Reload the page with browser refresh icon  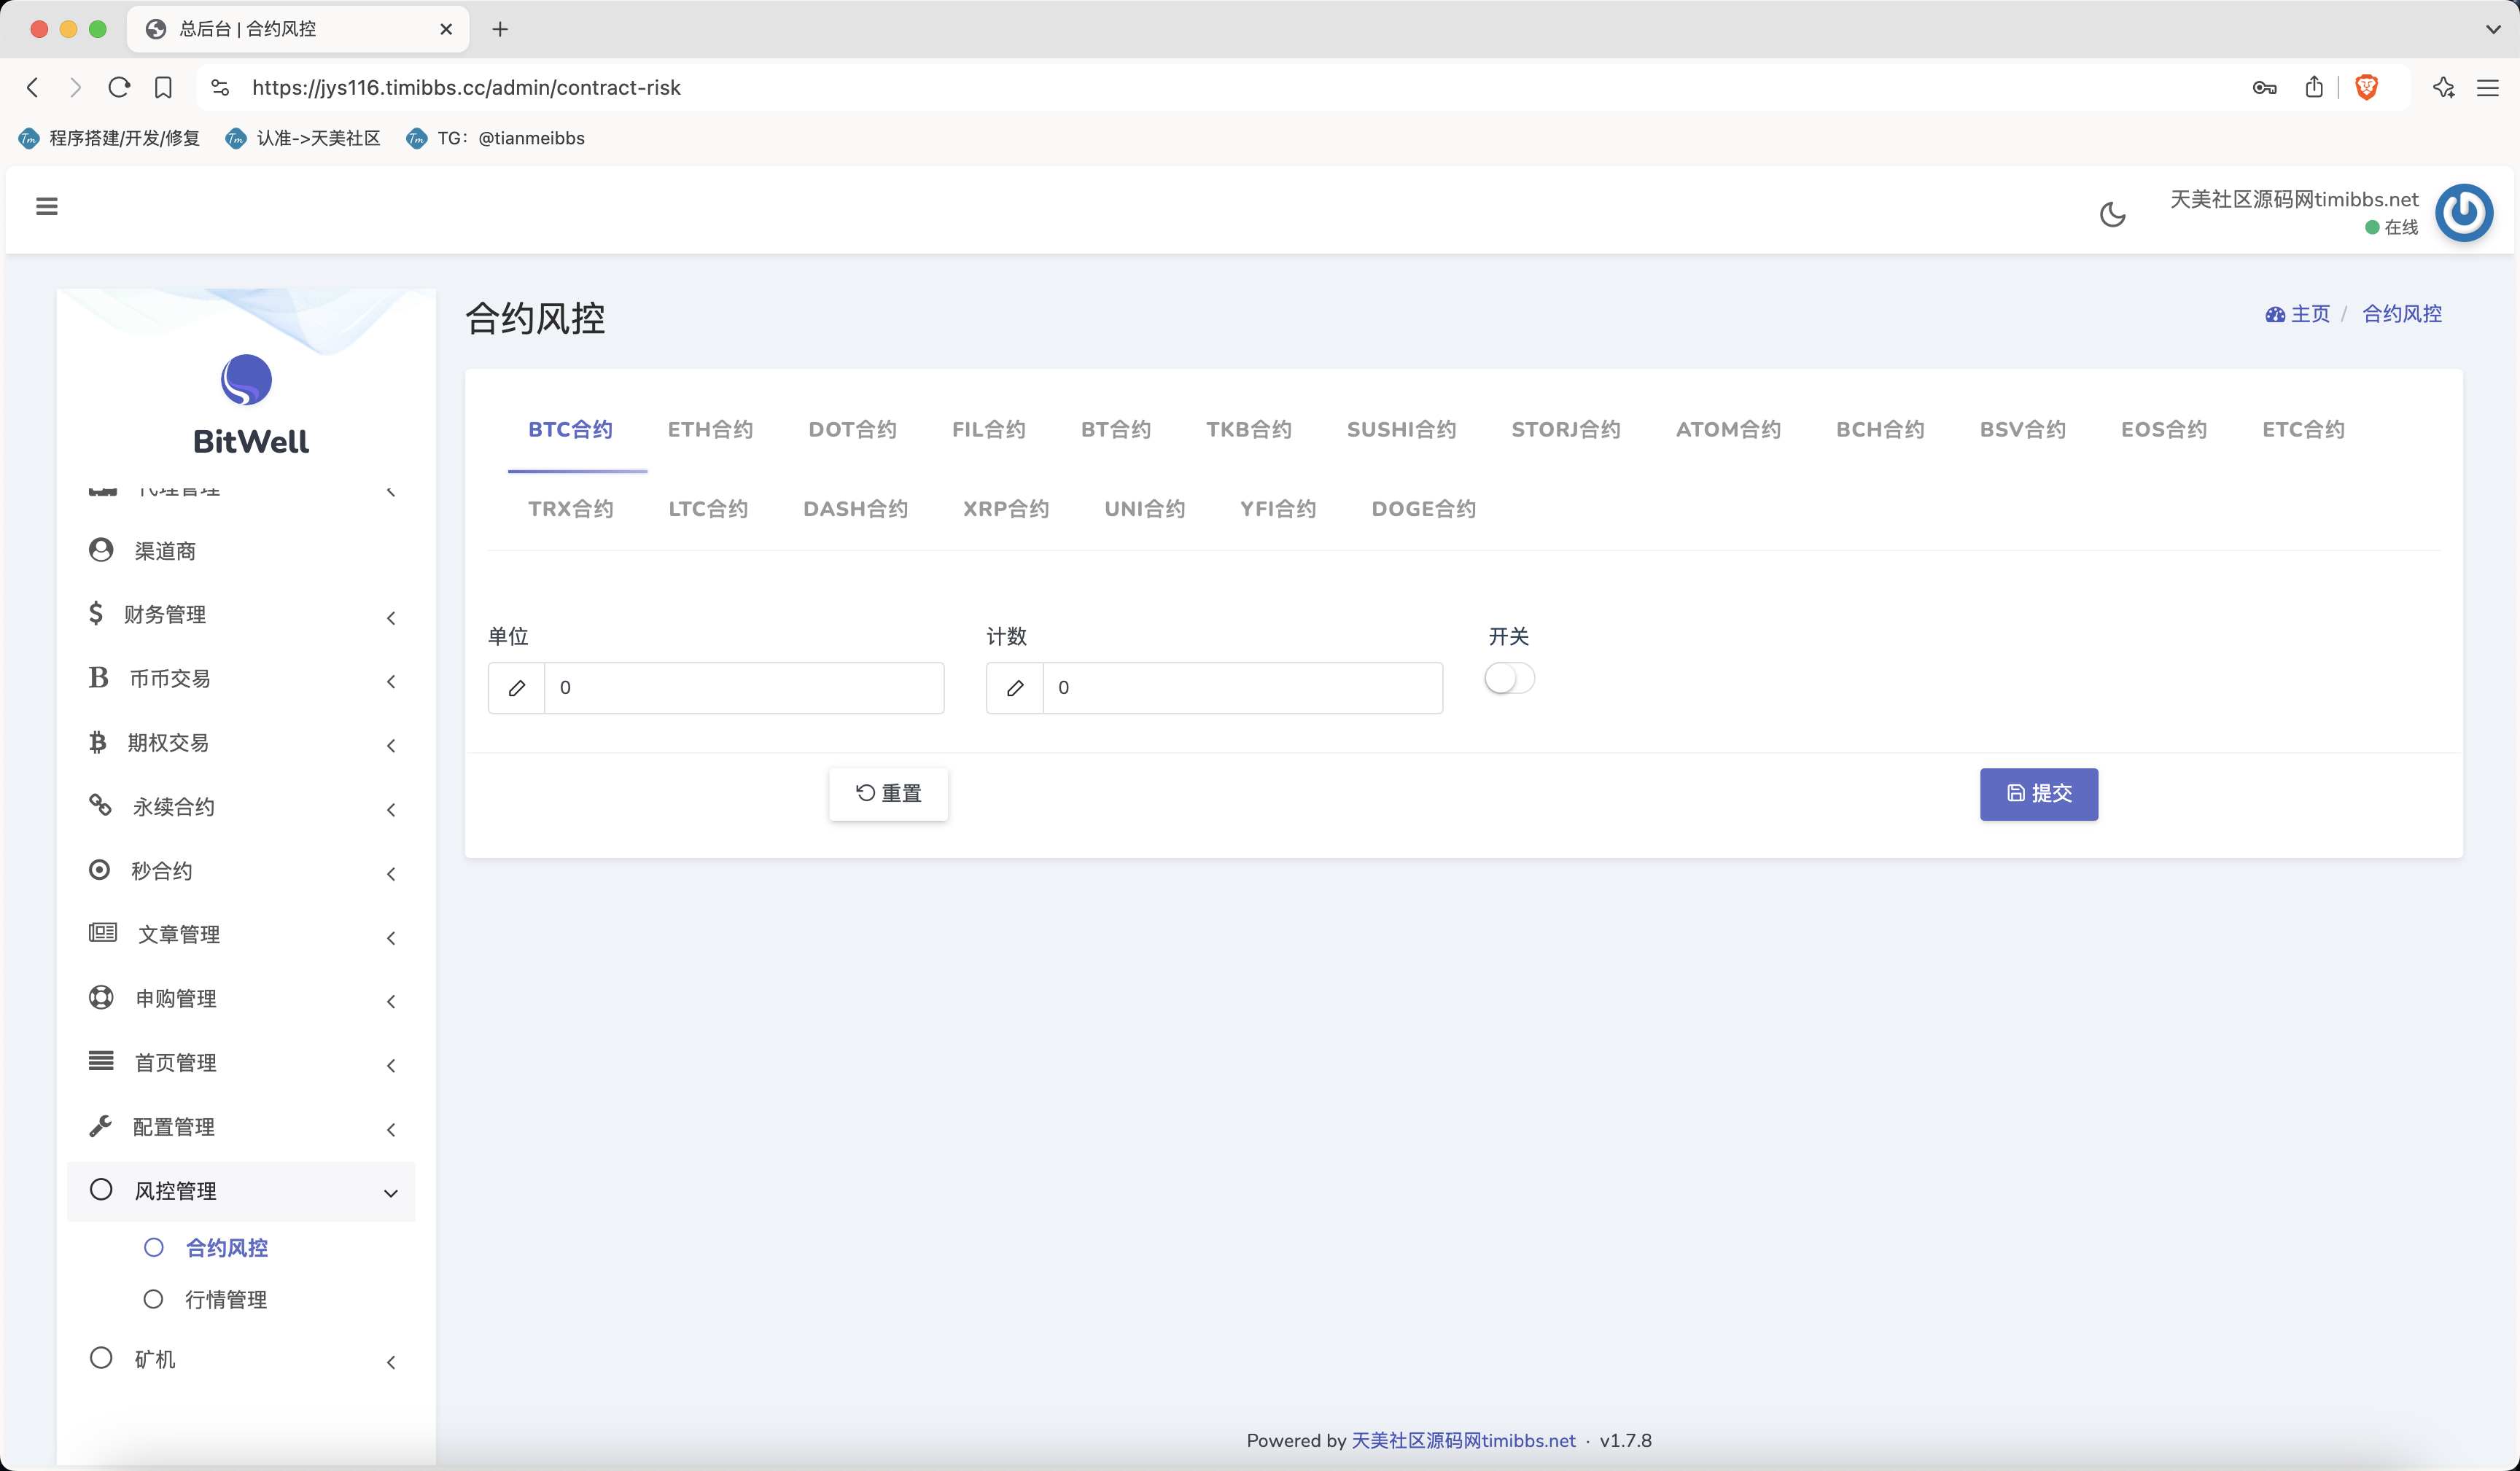click(119, 87)
